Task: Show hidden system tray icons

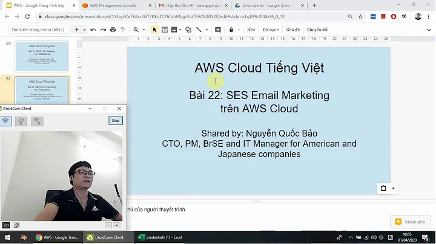Action: 351,237
